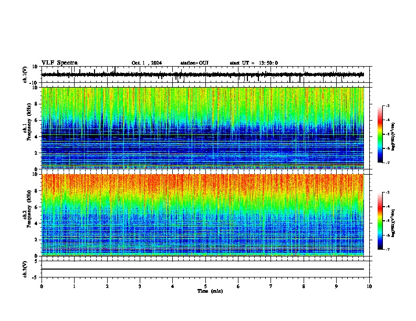Click the ch.1 "Frequency (kHz)" axis label
Viewport: 416px width, 321px height.
[29, 122]
